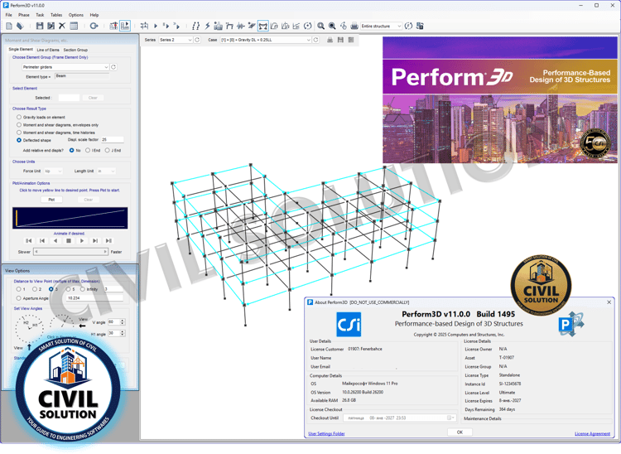This screenshot has height=454, width=621.
Task: Click the second magnifier zoom icon
Action: pyautogui.click(x=332, y=26)
